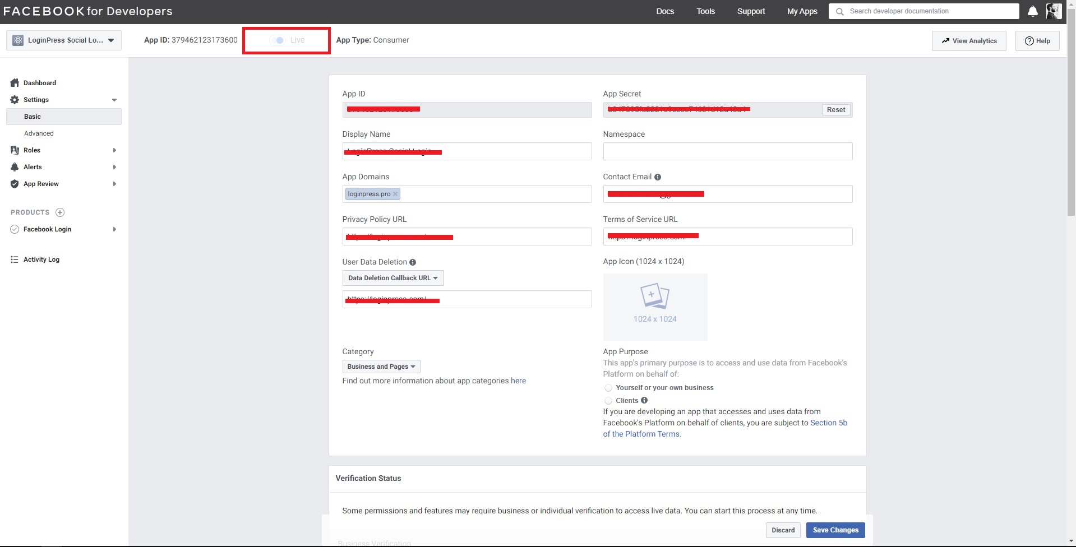Open My Apps

click(802, 11)
